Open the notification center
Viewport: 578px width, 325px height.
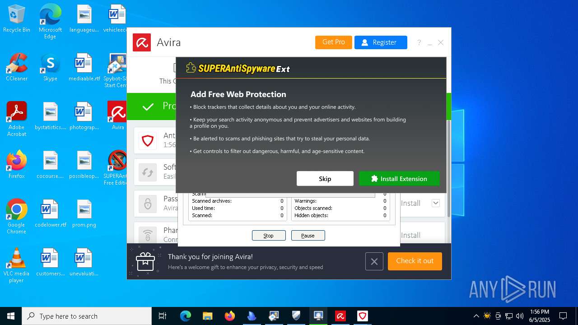[x=563, y=316]
